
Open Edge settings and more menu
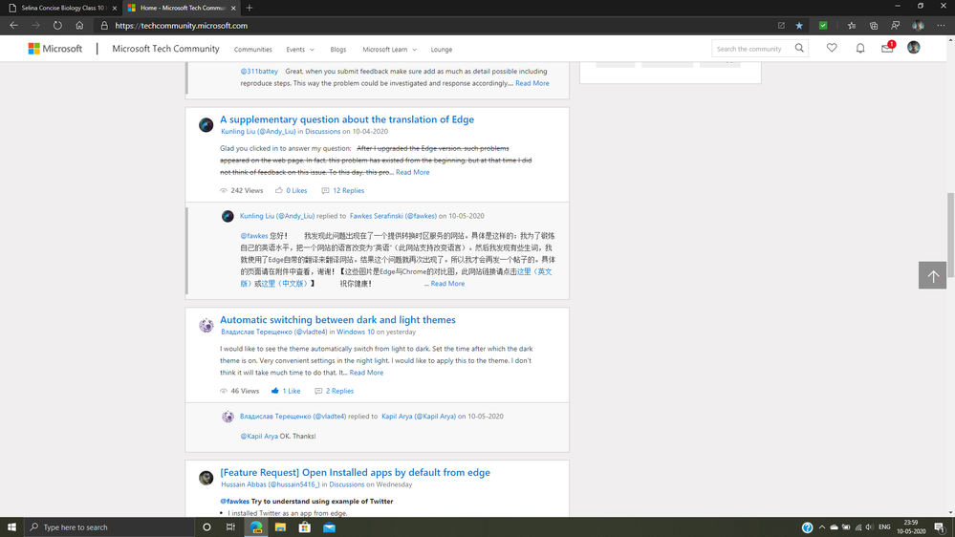point(941,26)
